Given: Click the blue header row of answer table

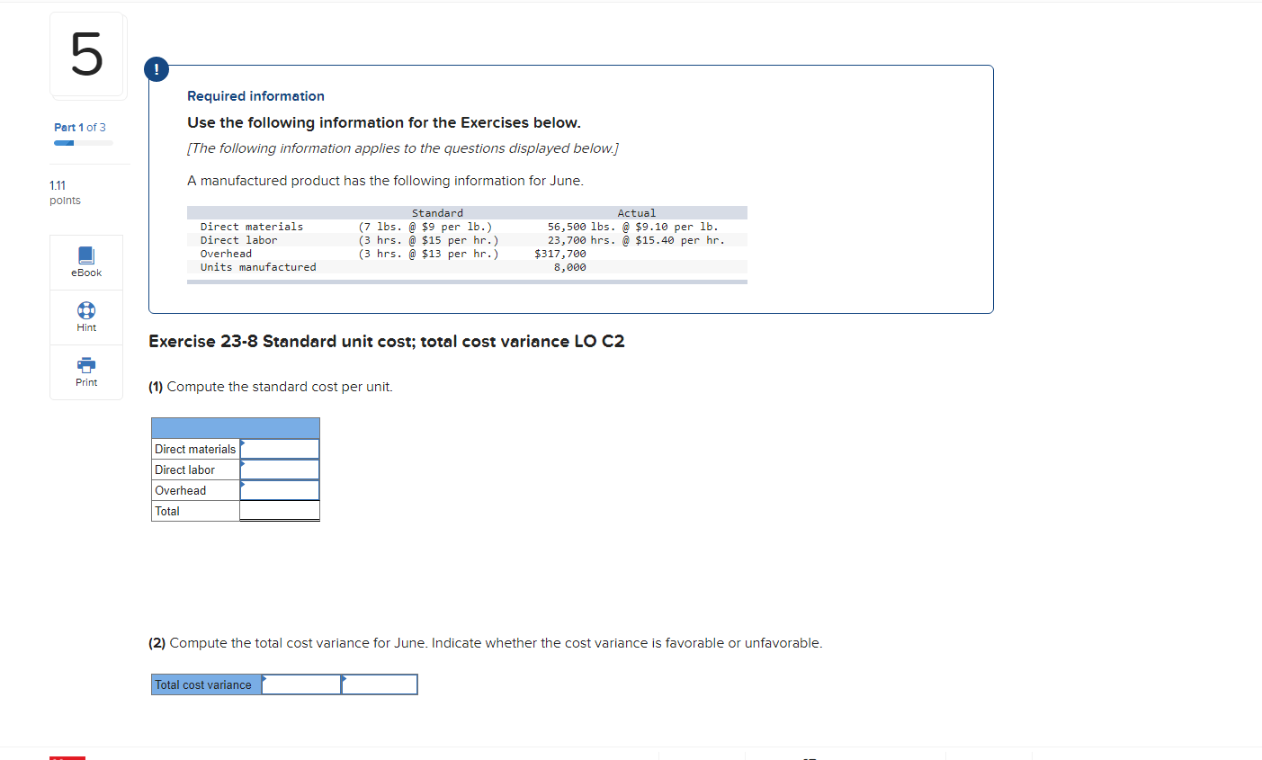Looking at the screenshot, I should pyautogui.click(x=236, y=428).
